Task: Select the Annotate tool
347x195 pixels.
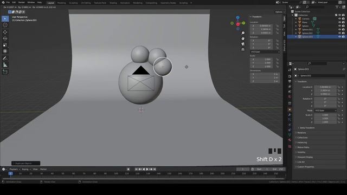Action: tap(5, 58)
